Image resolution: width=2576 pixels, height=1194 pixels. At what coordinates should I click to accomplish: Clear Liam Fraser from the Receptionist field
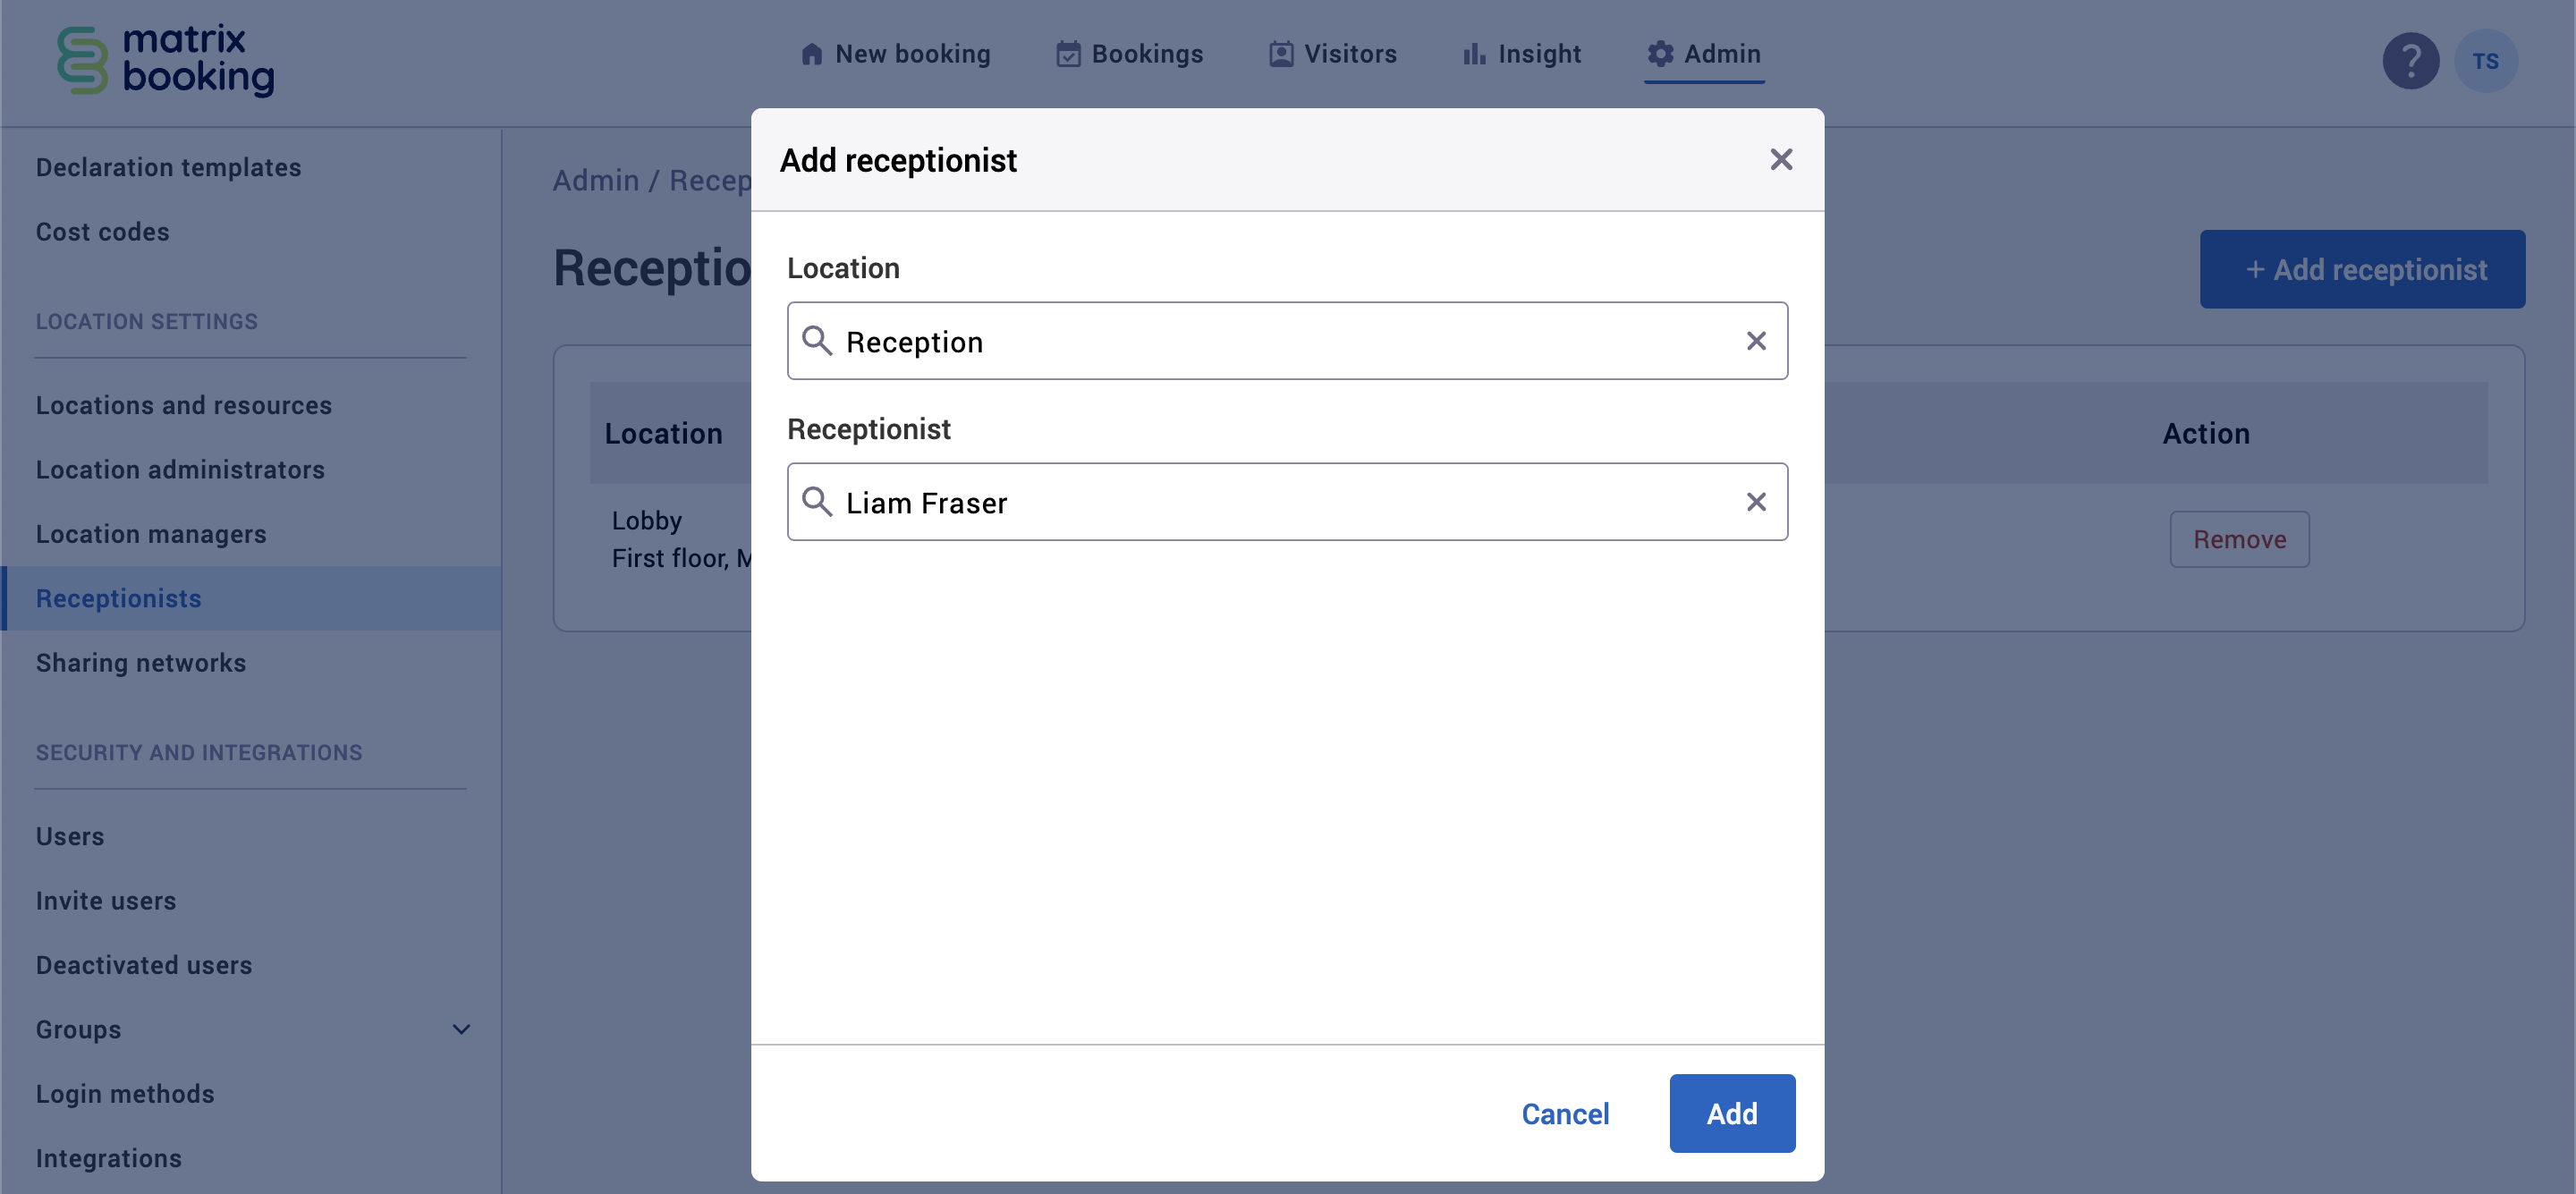coord(1757,502)
